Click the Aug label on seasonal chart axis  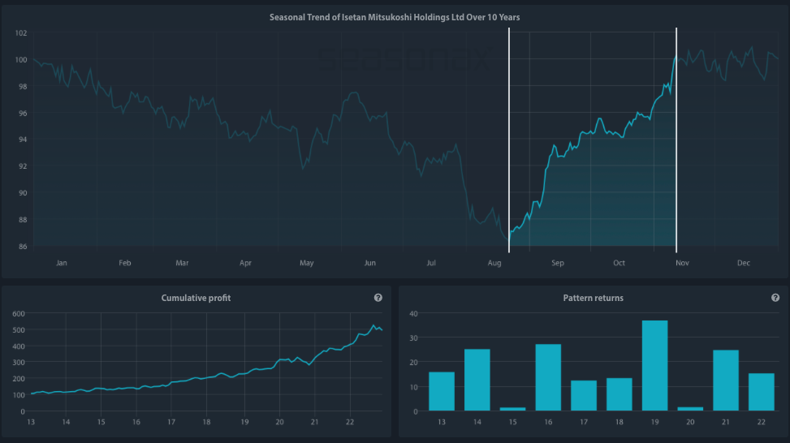494,263
